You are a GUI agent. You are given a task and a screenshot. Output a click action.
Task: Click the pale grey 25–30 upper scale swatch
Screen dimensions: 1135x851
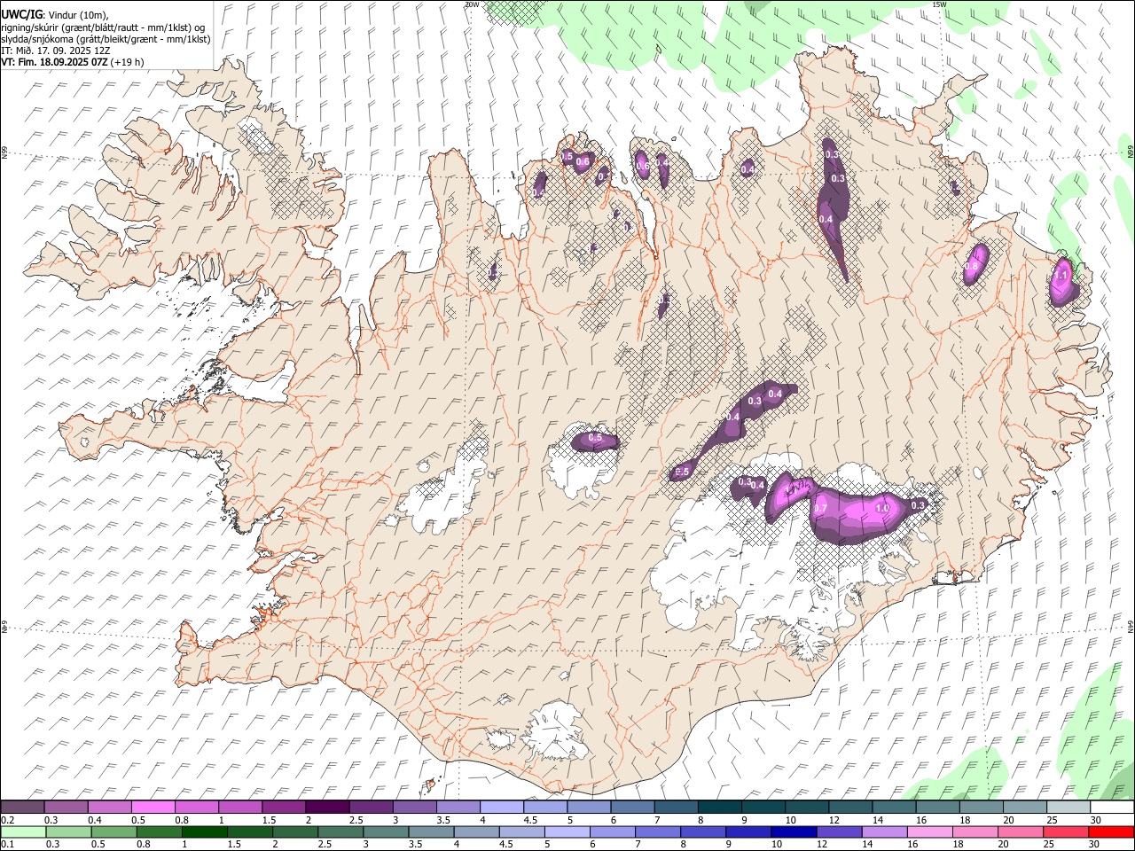click(1068, 807)
